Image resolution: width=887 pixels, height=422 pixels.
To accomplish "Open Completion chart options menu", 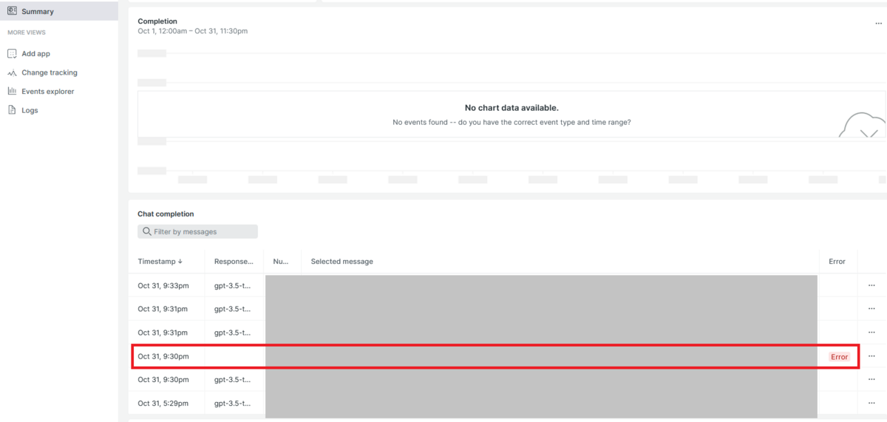I will (878, 23).
